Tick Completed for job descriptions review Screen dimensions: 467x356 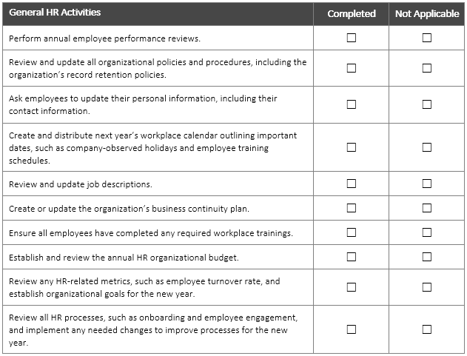click(x=352, y=184)
